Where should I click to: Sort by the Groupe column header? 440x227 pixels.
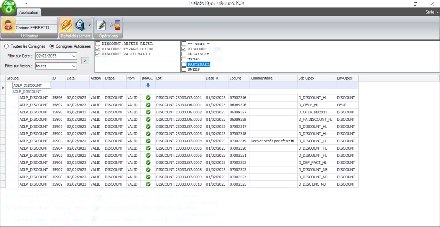click(x=28, y=78)
